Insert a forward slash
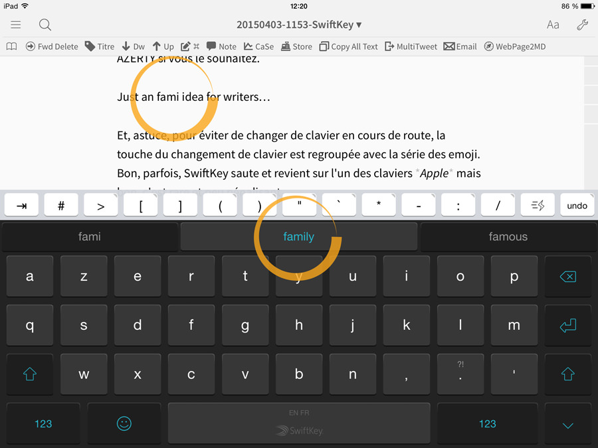The height and width of the screenshot is (448, 598). [x=498, y=205]
